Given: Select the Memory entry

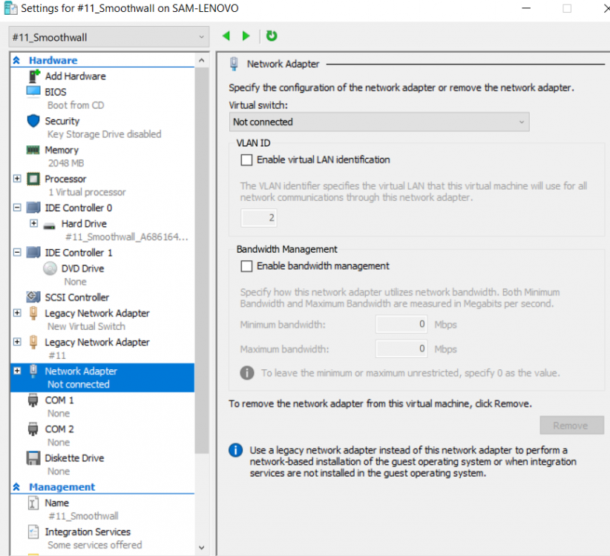Looking at the screenshot, I should [x=62, y=150].
